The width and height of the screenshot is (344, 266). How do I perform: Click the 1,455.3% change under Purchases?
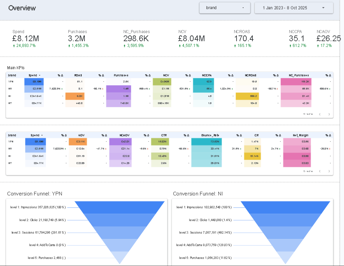click(x=78, y=46)
